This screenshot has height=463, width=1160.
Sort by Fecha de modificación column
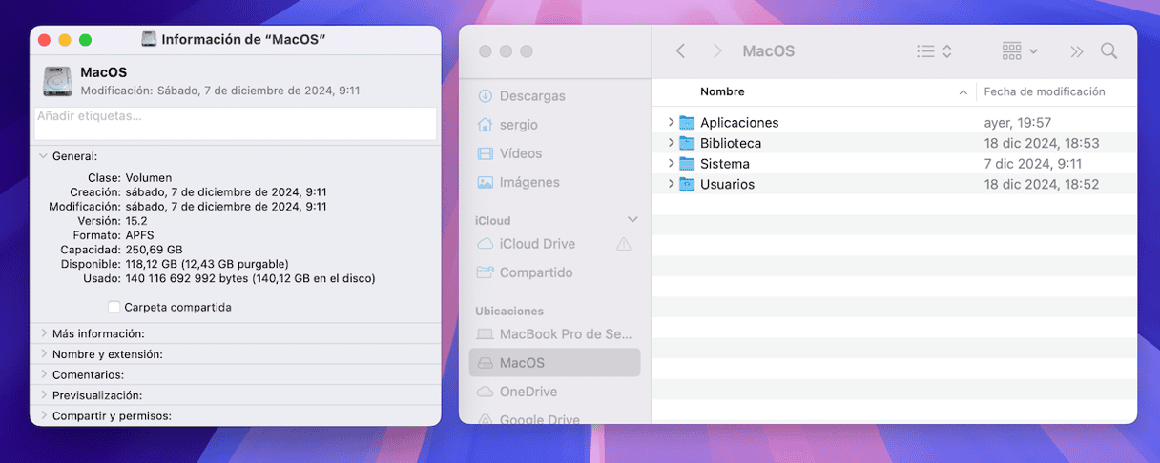(1045, 91)
